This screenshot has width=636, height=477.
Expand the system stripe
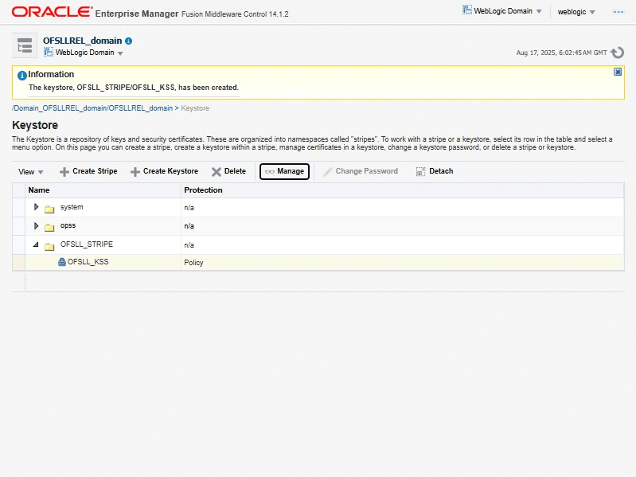36,207
